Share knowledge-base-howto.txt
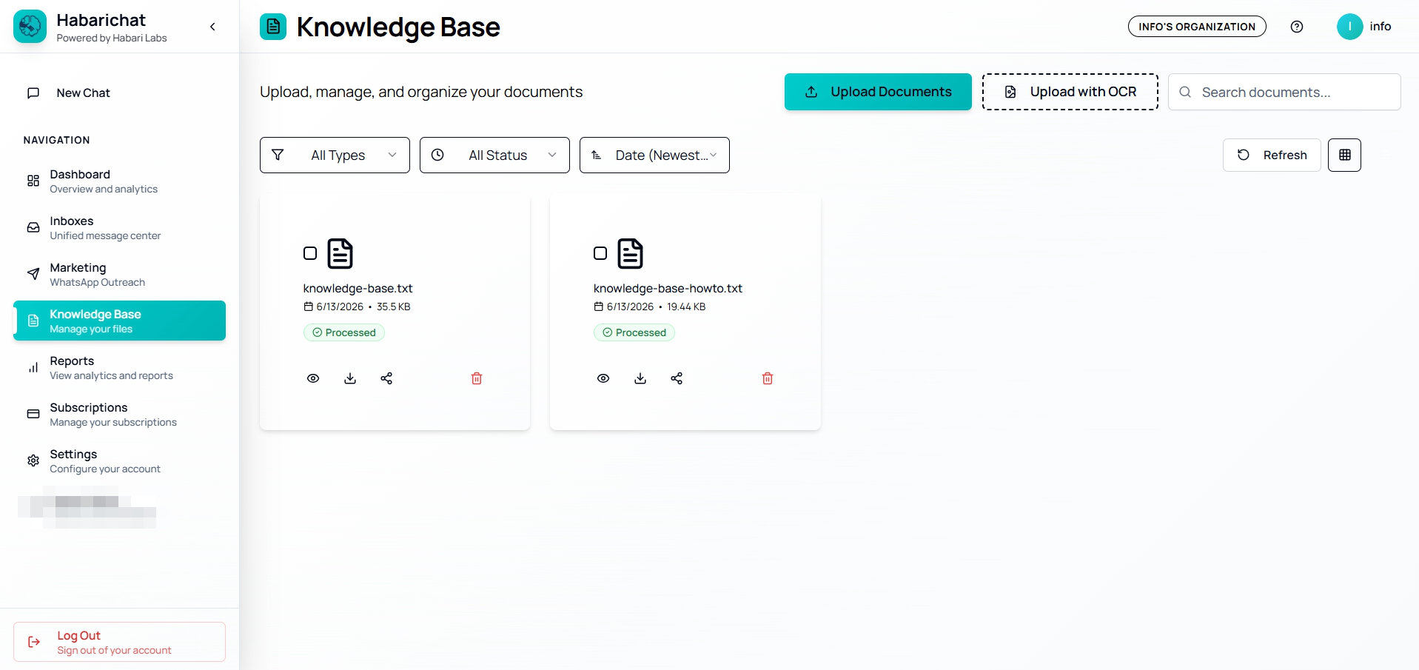 pos(677,378)
